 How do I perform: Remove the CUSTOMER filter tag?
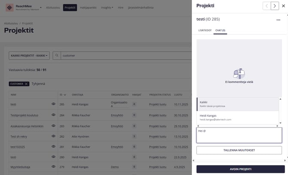[26, 84]
